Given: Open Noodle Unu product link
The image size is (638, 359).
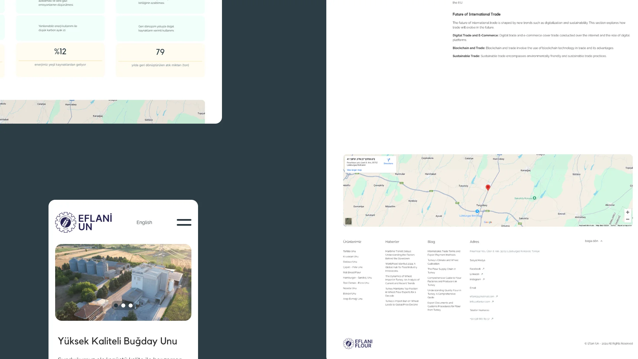Looking at the screenshot, I should [350, 289].
